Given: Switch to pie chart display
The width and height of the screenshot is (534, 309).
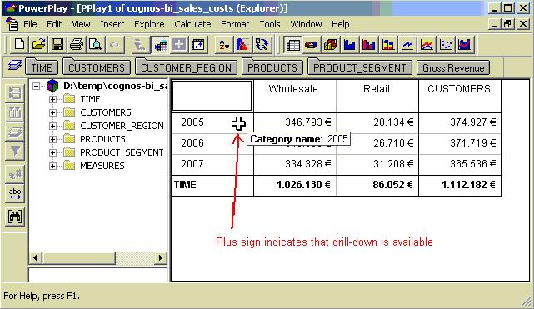Looking at the screenshot, I should click(x=312, y=45).
